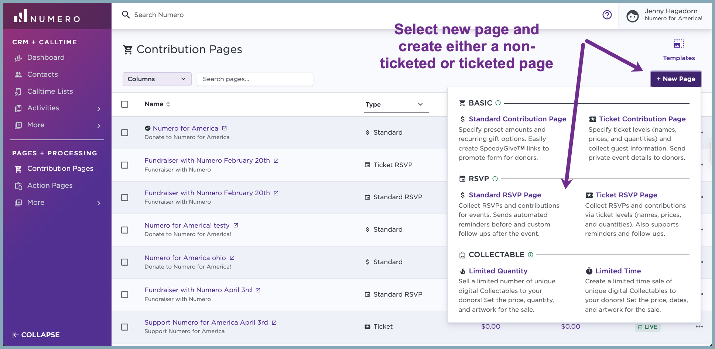Click verified checkmark beside Numero for America

147,128
